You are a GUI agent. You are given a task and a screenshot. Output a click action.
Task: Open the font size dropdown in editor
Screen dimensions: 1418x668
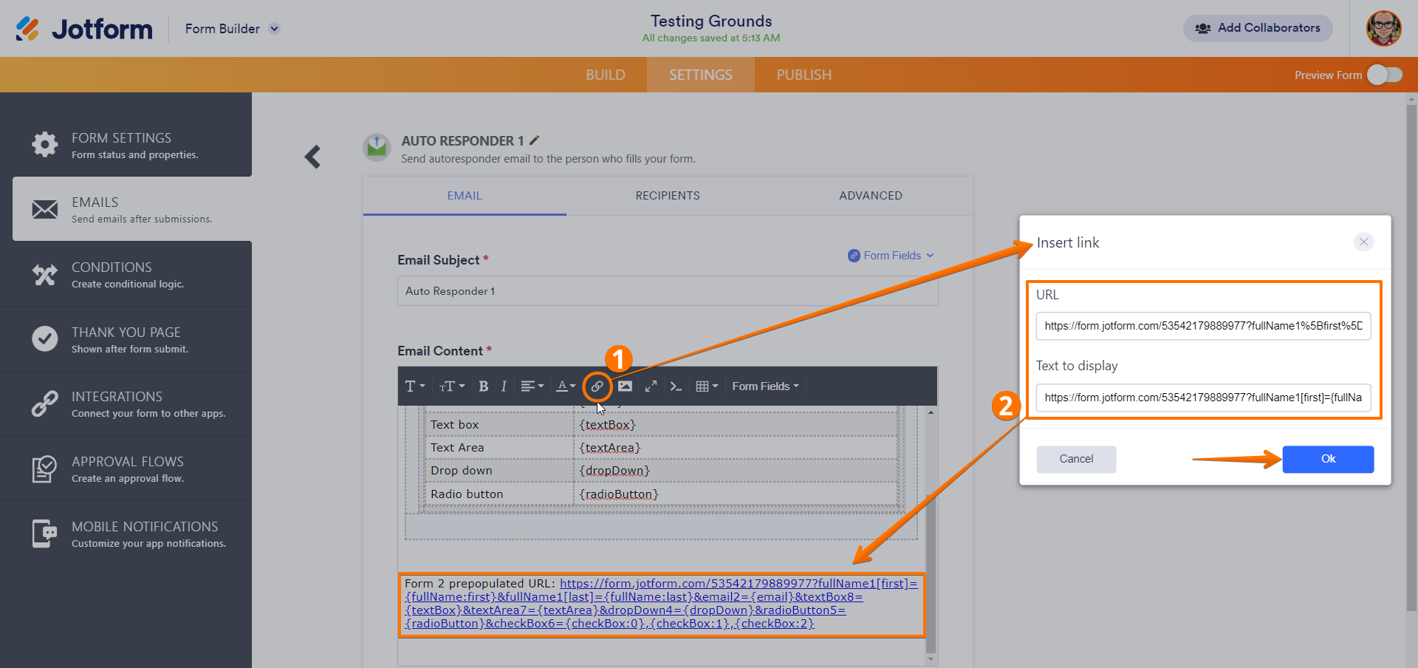pos(452,386)
